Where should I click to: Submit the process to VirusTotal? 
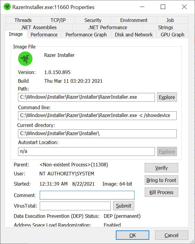click(123, 206)
